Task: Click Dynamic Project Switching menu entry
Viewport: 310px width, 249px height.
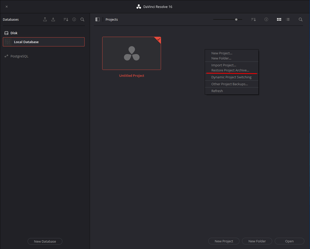Action: (x=231, y=77)
